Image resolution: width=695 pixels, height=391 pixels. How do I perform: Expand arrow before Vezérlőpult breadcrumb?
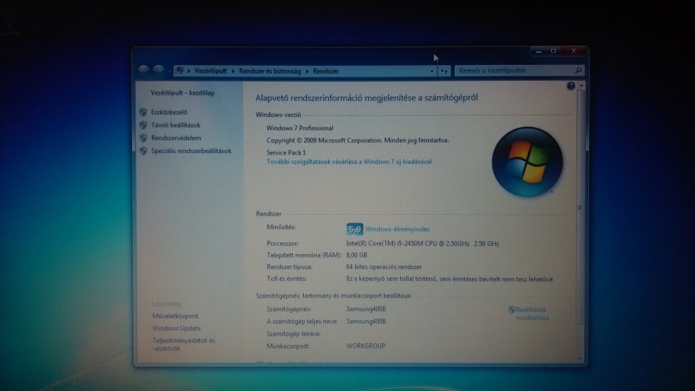189,71
